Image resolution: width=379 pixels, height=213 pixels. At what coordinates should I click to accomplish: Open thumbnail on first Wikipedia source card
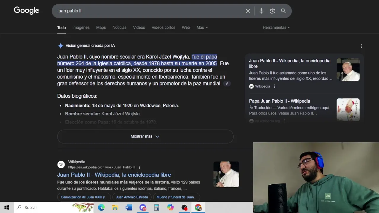pyautogui.click(x=348, y=70)
